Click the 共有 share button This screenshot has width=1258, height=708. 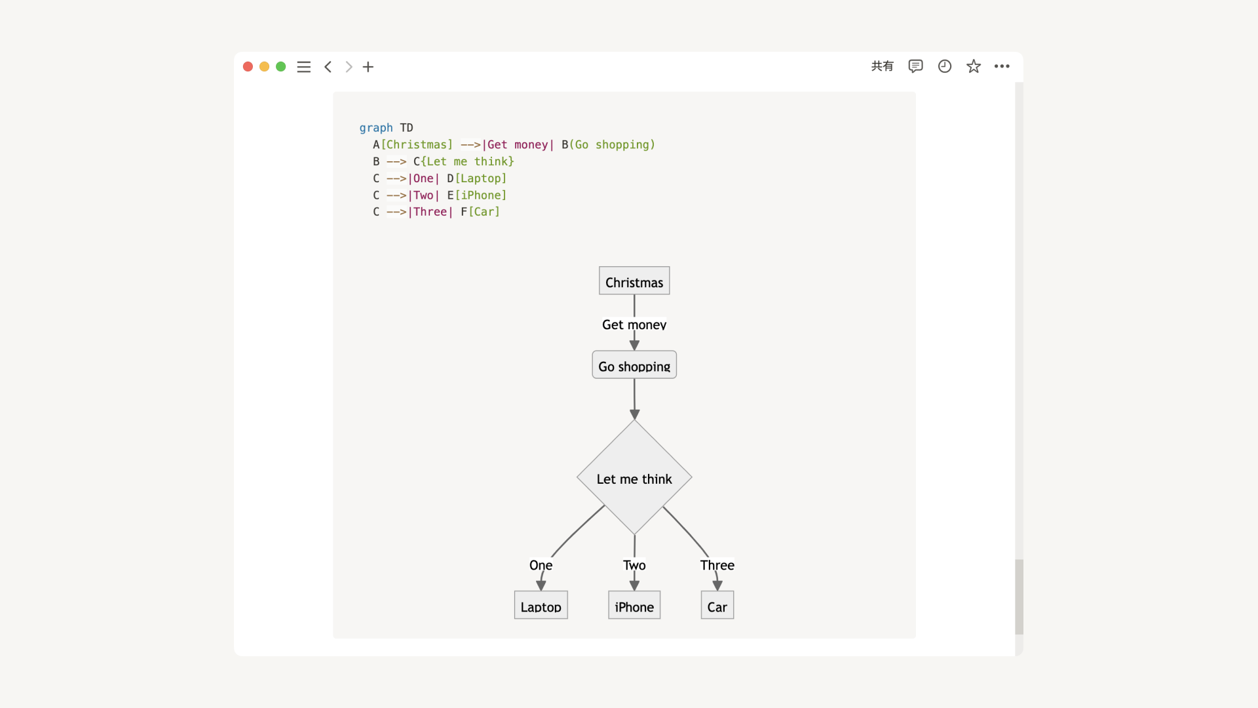[882, 66]
